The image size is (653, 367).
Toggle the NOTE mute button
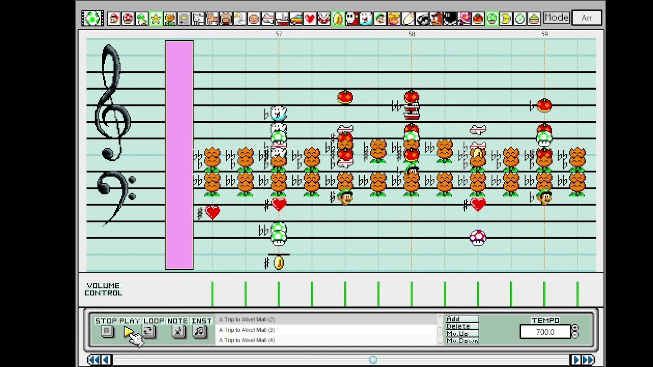[x=178, y=332]
